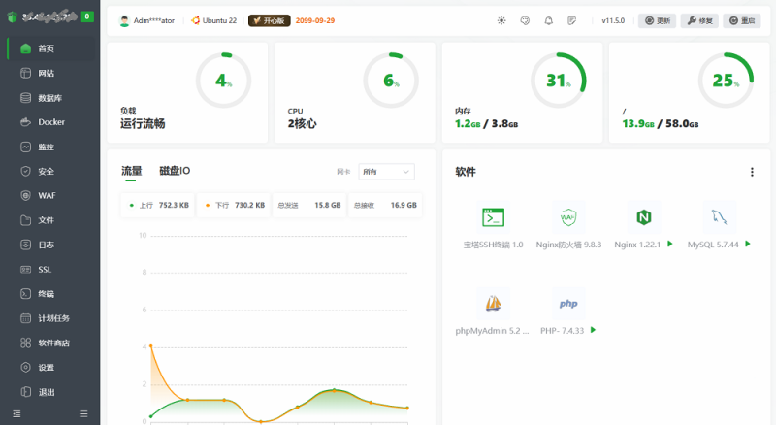The width and height of the screenshot is (776, 425).
Task: Click the green notification badge showing 0
Action: (87, 16)
